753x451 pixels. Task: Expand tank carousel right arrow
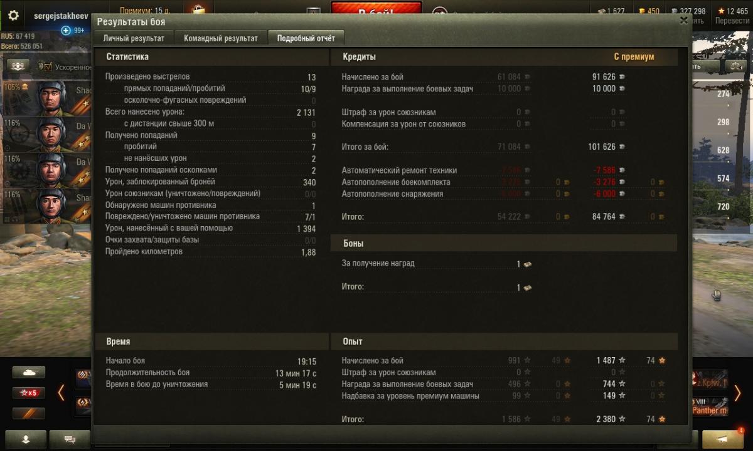point(737,393)
